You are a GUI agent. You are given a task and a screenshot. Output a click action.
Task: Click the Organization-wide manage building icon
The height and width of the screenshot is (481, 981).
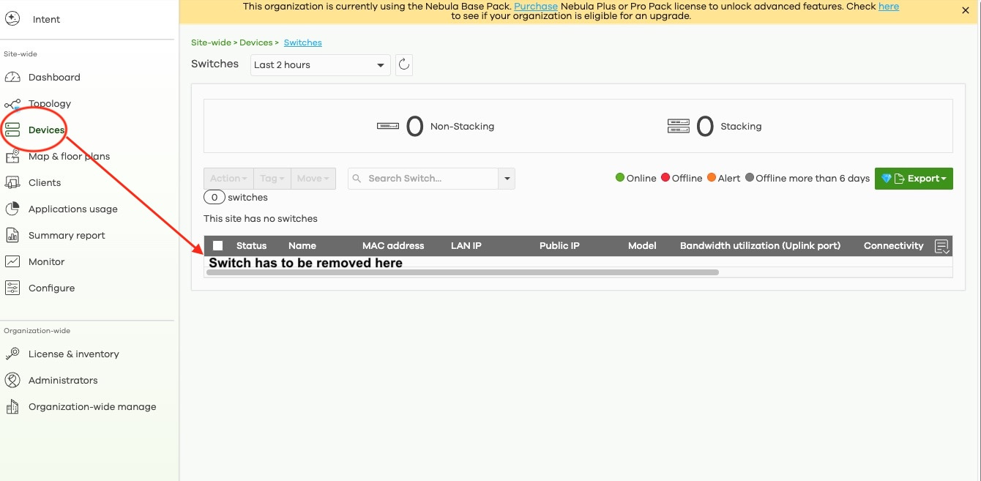click(12, 406)
